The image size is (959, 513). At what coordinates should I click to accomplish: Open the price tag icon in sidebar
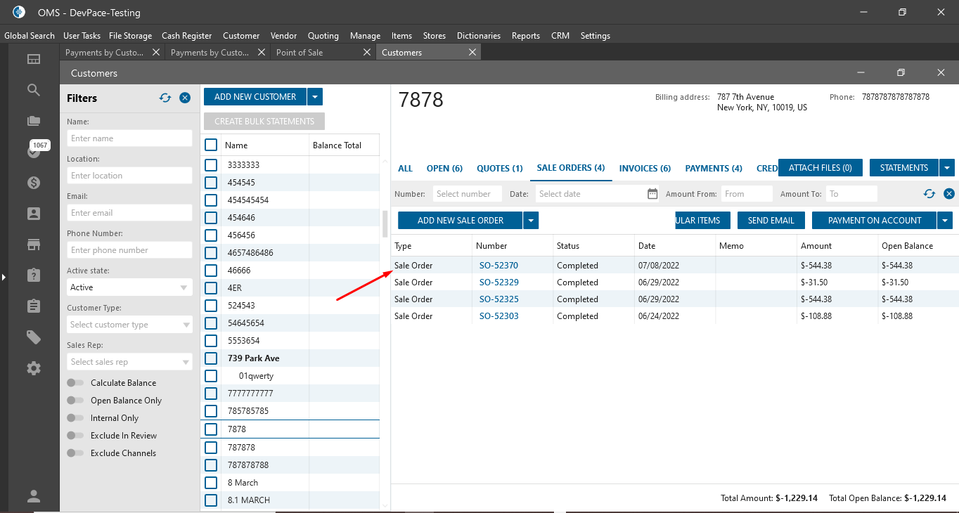click(x=34, y=337)
